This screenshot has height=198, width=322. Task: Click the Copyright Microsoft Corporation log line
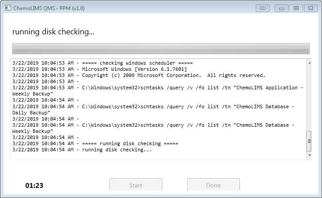point(139,75)
